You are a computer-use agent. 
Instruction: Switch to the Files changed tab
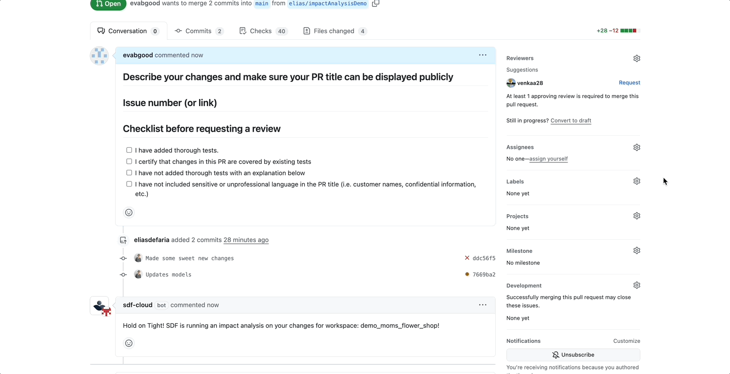click(x=335, y=31)
